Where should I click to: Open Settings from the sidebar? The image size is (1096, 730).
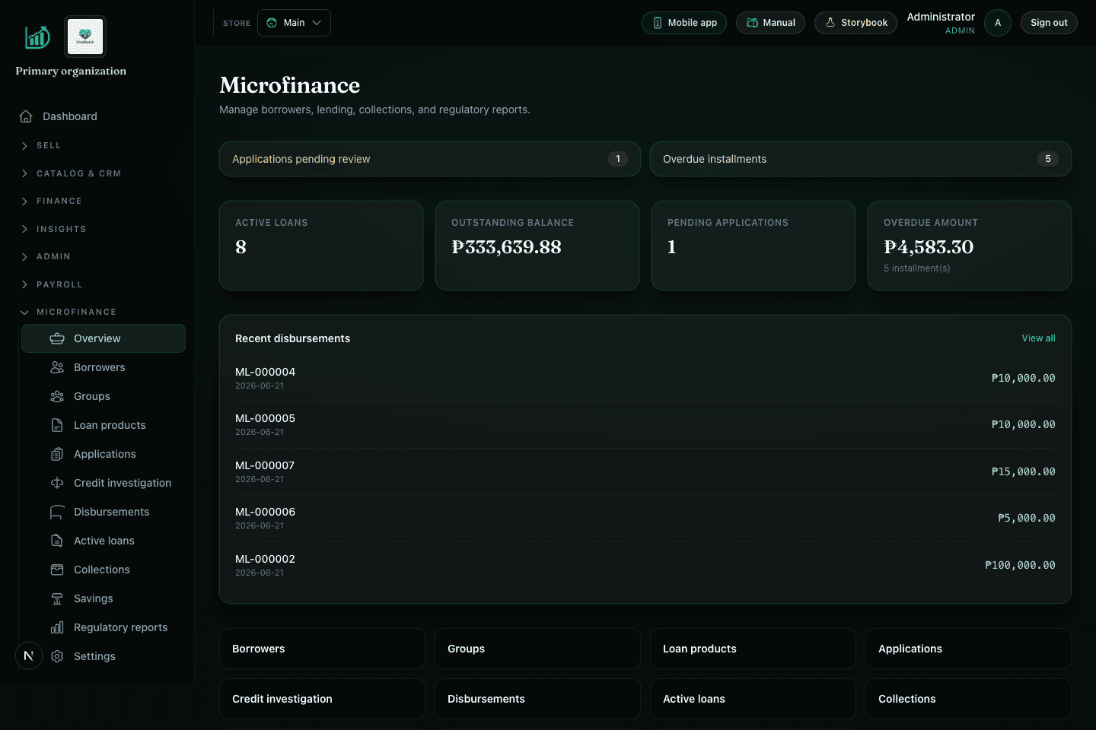tap(104, 656)
